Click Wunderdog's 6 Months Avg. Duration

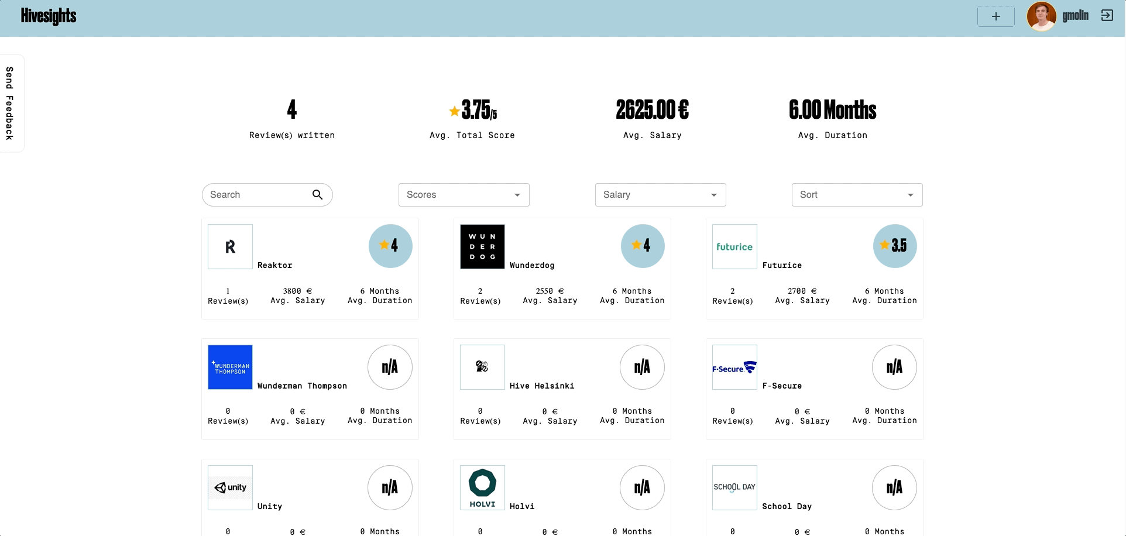[x=632, y=296]
